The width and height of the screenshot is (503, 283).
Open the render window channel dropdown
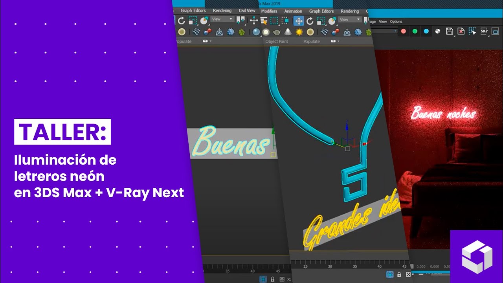(x=385, y=31)
